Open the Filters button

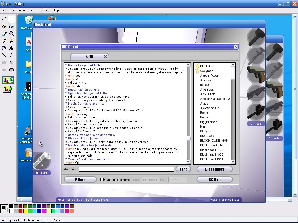[x=80, y=179]
